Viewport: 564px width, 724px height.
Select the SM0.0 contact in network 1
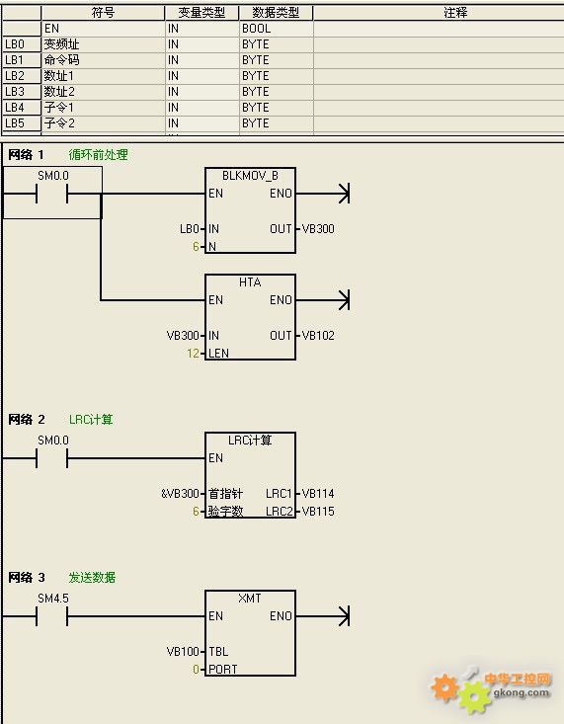pyautogui.click(x=52, y=193)
